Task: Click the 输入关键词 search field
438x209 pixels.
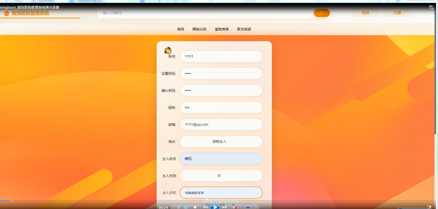Action: click(205, 13)
